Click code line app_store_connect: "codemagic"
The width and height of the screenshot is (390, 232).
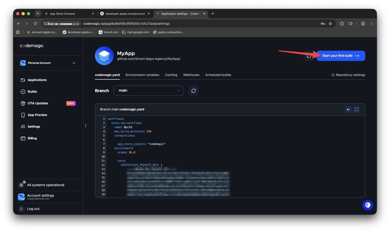(x=141, y=144)
